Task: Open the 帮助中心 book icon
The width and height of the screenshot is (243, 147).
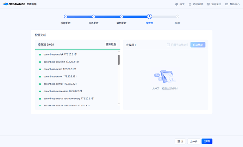Action: pyautogui.click(x=227, y=4)
